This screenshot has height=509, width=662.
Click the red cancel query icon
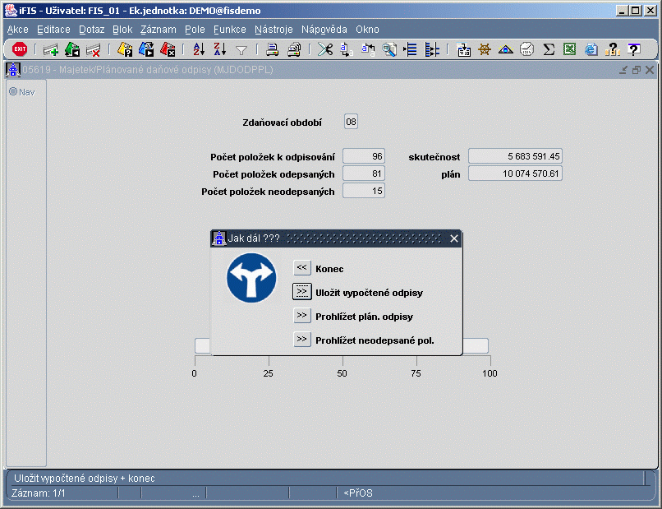(x=168, y=50)
